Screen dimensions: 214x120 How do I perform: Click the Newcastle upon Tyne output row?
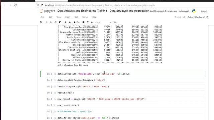[x=110, y=32]
